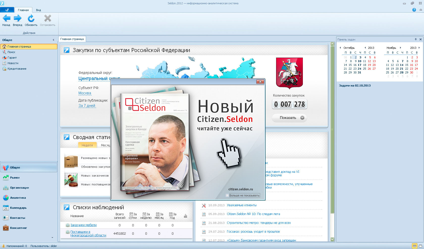Click the За сутки calendar column icon

[x=131, y=214]
